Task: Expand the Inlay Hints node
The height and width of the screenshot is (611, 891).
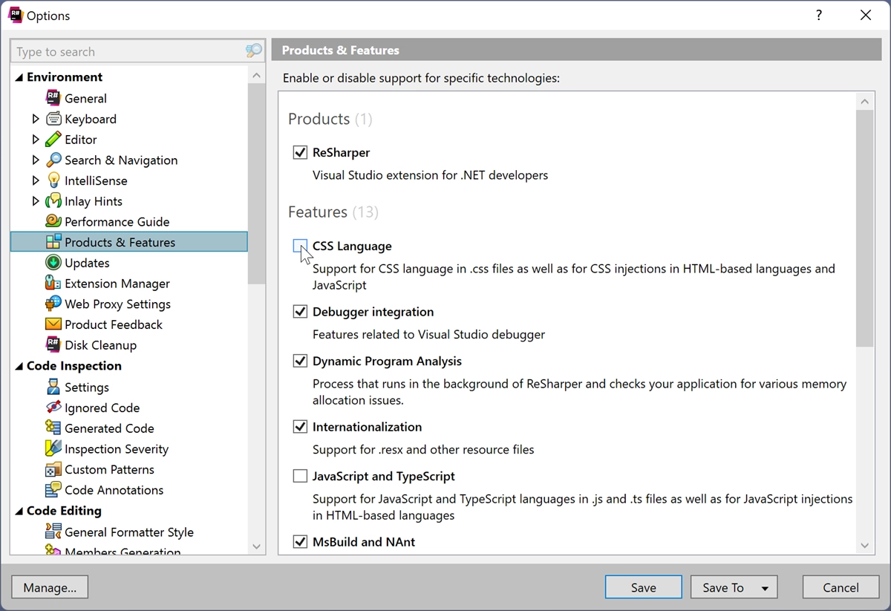Action: [x=36, y=201]
